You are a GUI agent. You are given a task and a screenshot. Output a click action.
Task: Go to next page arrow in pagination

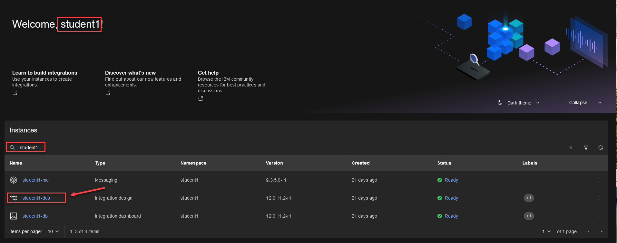[x=601, y=231]
